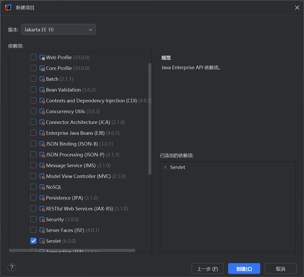Click the Server Faces (JSF) icon
The image size is (304, 277).
click(42, 230)
